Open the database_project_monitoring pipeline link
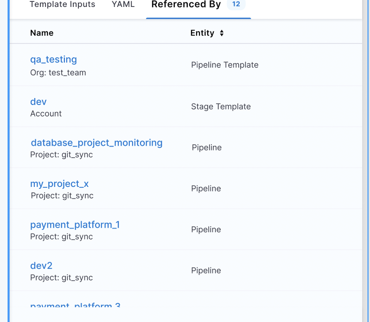370x322 pixels. click(x=96, y=142)
